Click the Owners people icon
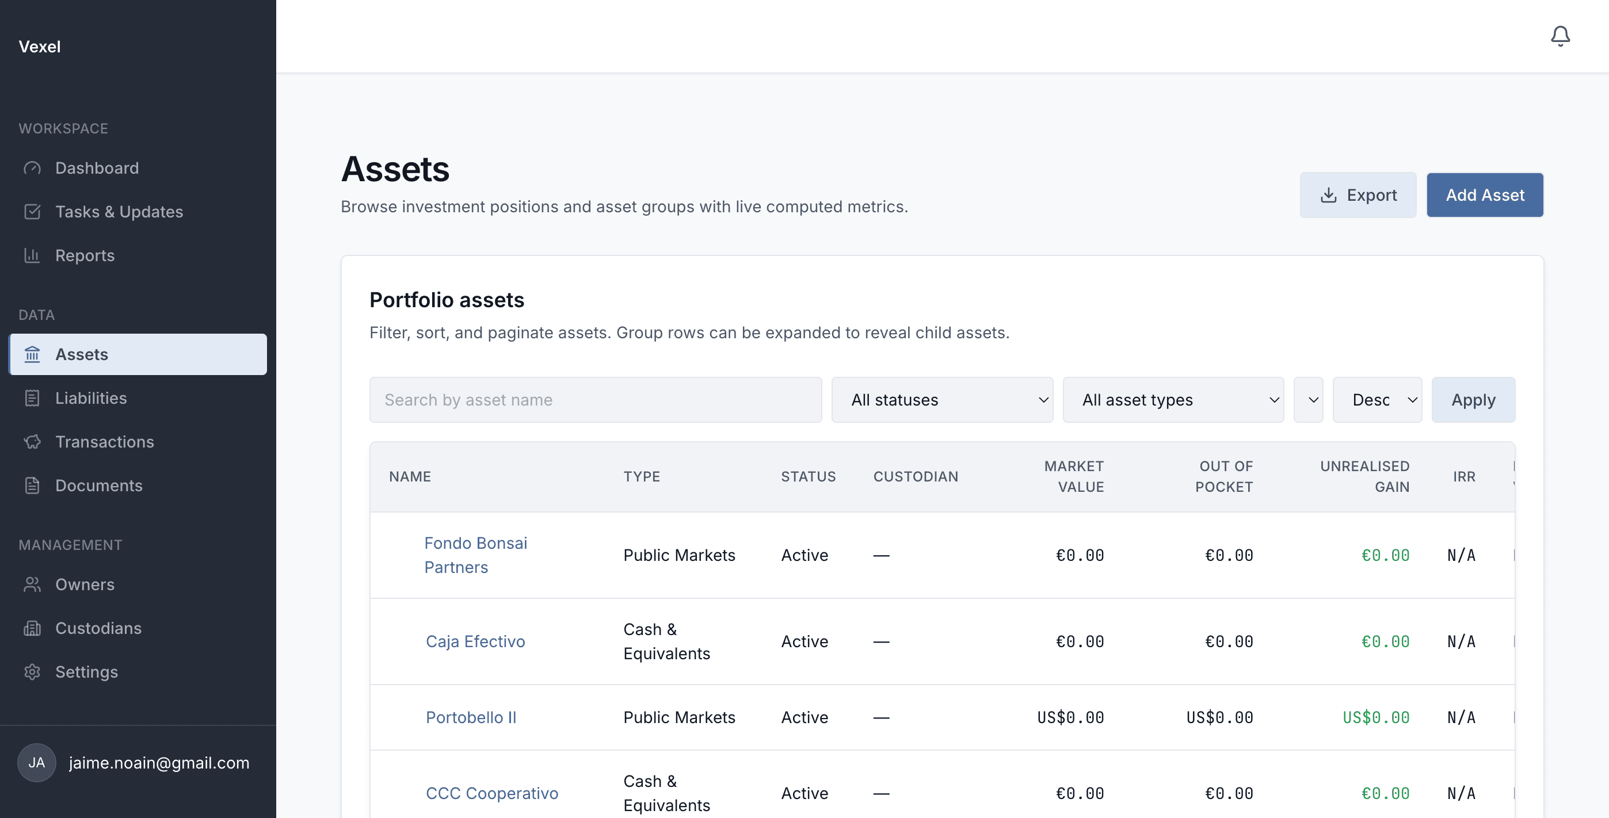 (32, 584)
